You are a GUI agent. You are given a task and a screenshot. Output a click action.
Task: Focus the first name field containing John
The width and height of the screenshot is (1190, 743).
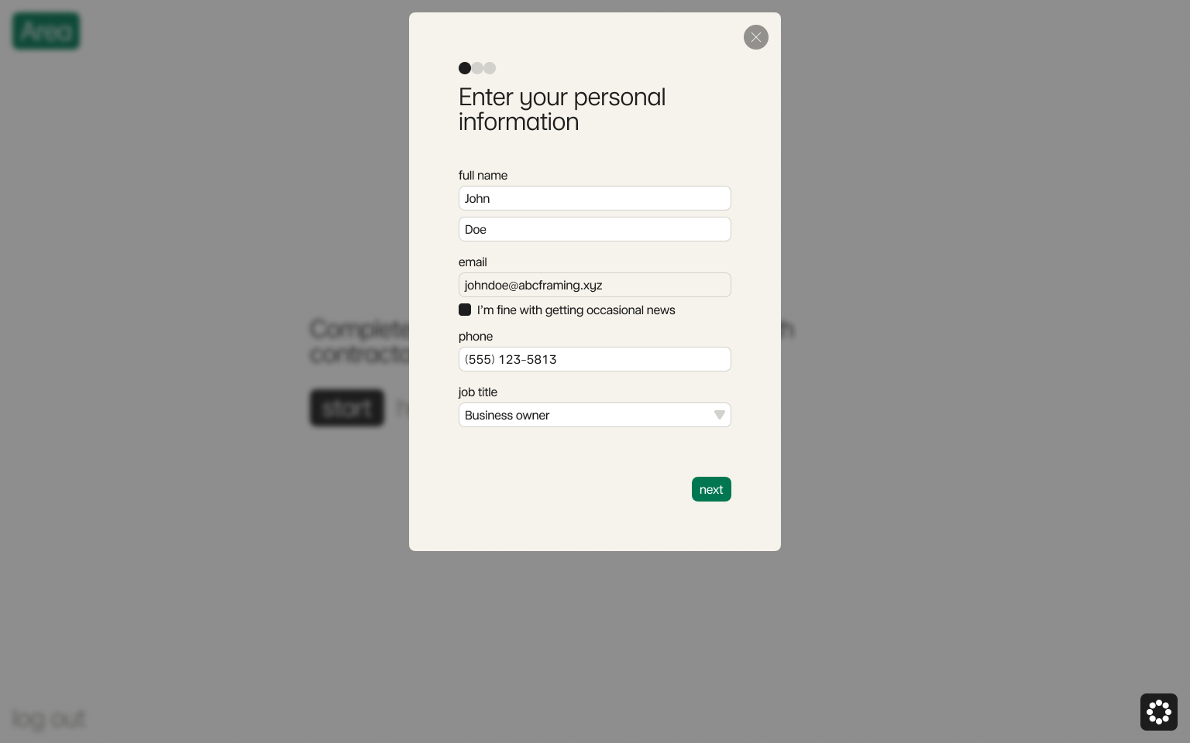[x=594, y=198]
